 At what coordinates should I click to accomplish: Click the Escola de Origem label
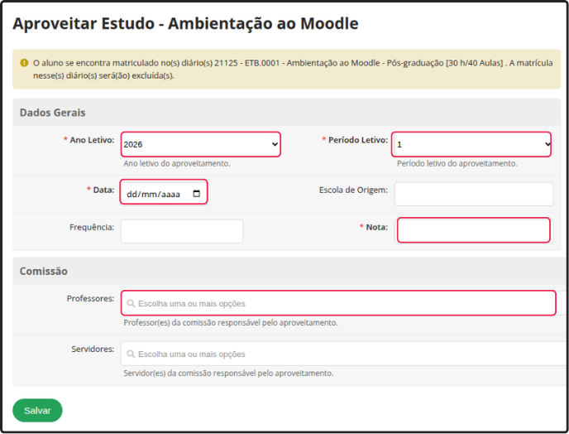(353, 190)
